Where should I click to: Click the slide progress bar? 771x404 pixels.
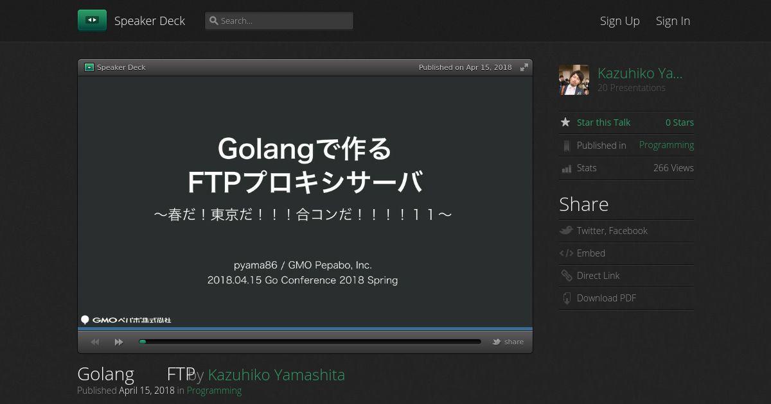310,342
